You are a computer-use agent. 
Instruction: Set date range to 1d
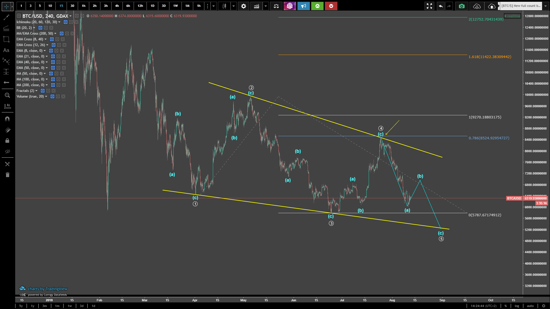click(x=93, y=306)
